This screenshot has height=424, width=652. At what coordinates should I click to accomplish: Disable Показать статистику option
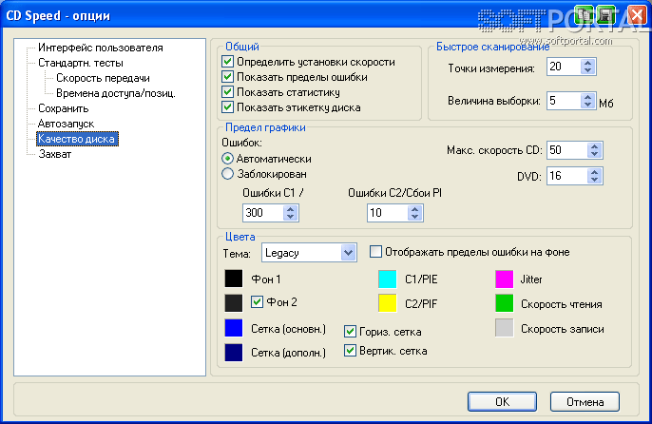click(x=227, y=92)
